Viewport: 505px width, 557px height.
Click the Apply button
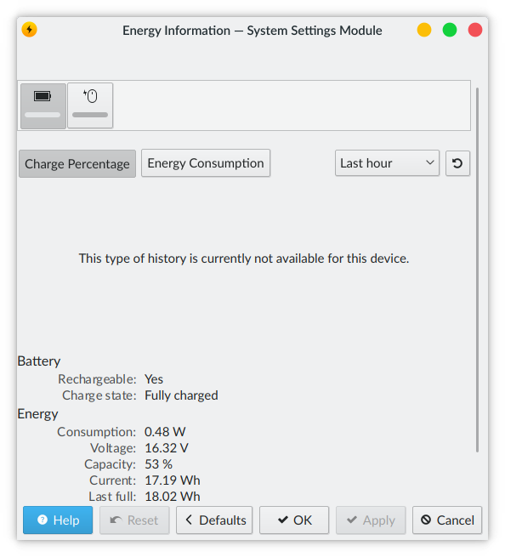pos(371,520)
